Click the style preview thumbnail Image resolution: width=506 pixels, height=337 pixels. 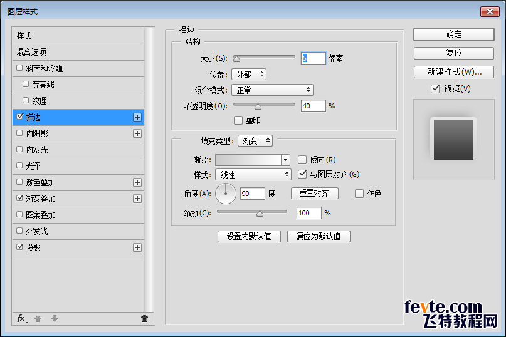tap(454, 140)
